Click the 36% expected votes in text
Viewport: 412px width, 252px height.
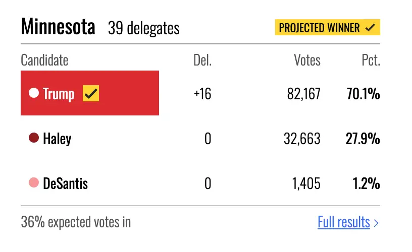[76, 222]
